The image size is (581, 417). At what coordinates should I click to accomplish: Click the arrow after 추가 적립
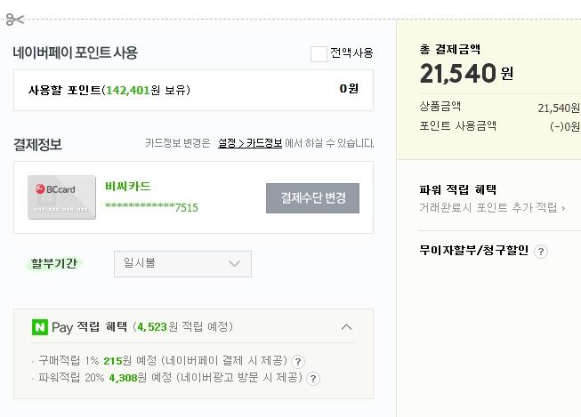point(563,208)
